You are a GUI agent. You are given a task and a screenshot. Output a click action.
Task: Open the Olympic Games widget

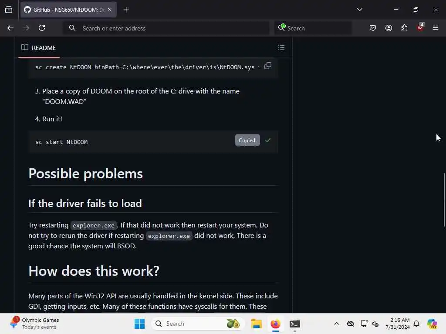[x=34, y=324]
